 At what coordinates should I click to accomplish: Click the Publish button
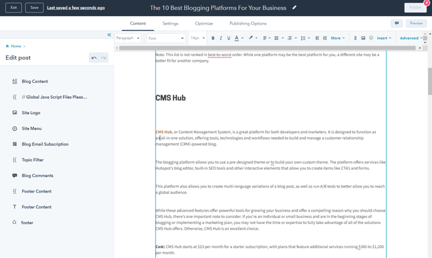point(415,8)
